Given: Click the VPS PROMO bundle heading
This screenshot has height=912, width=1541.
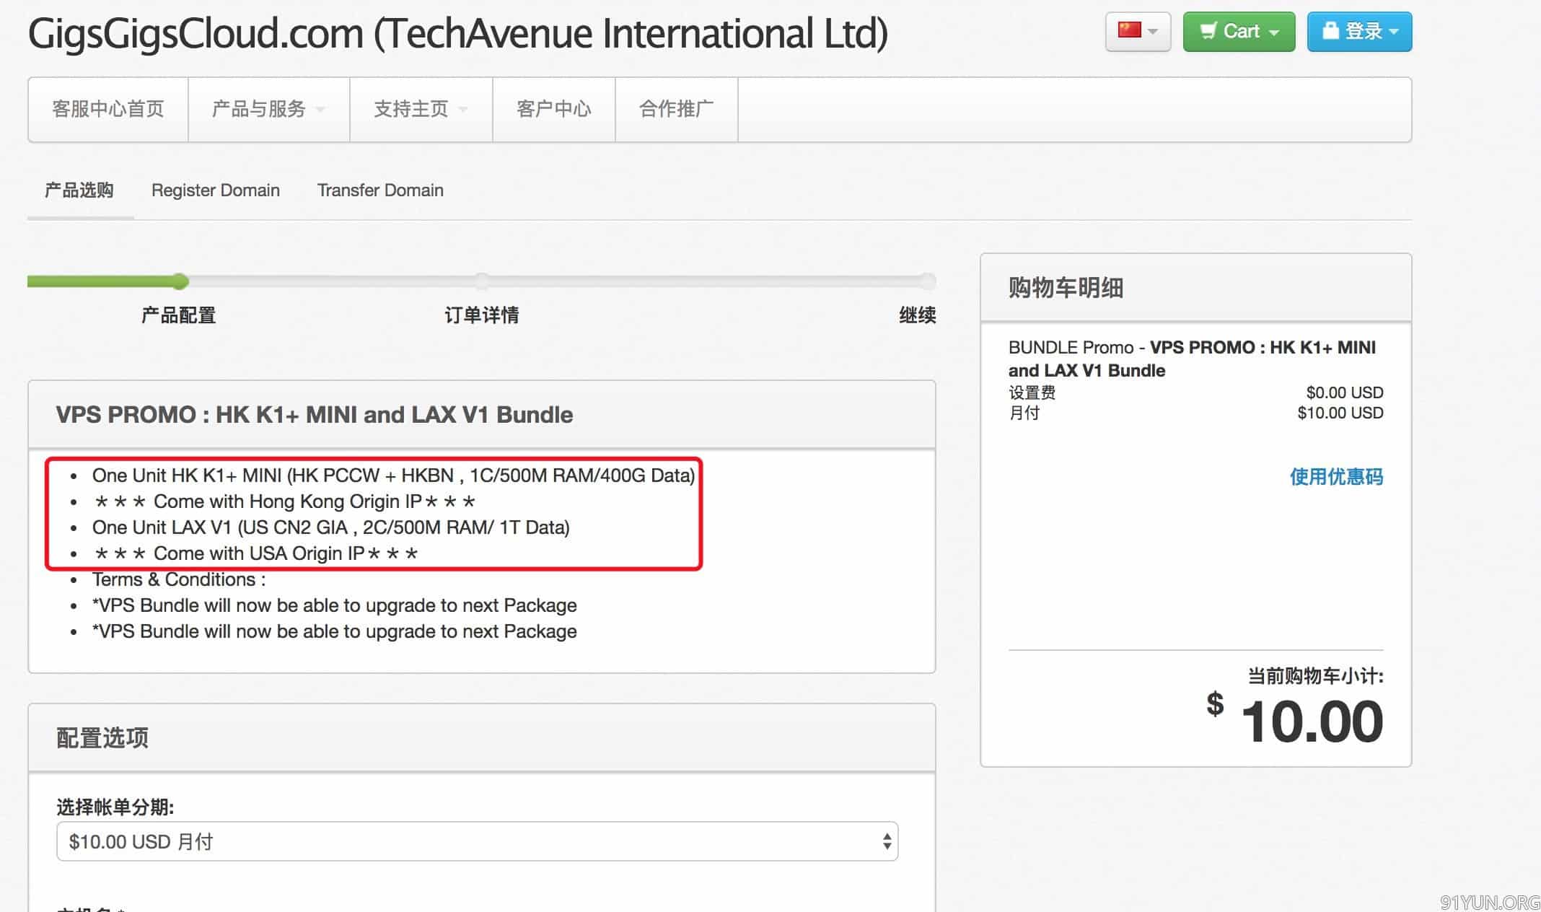Looking at the screenshot, I should click(x=315, y=415).
